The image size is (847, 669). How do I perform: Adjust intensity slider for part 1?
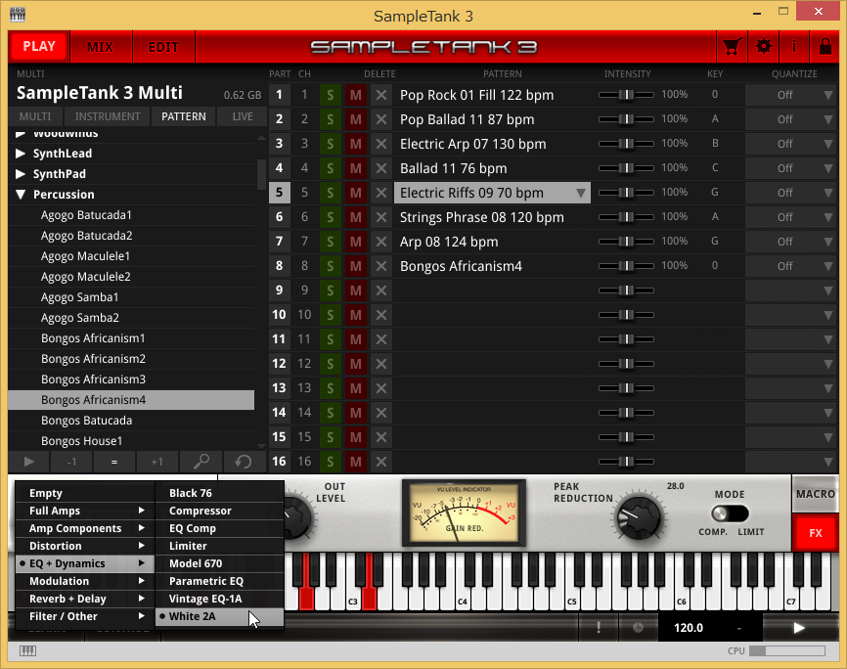(626, 95)
